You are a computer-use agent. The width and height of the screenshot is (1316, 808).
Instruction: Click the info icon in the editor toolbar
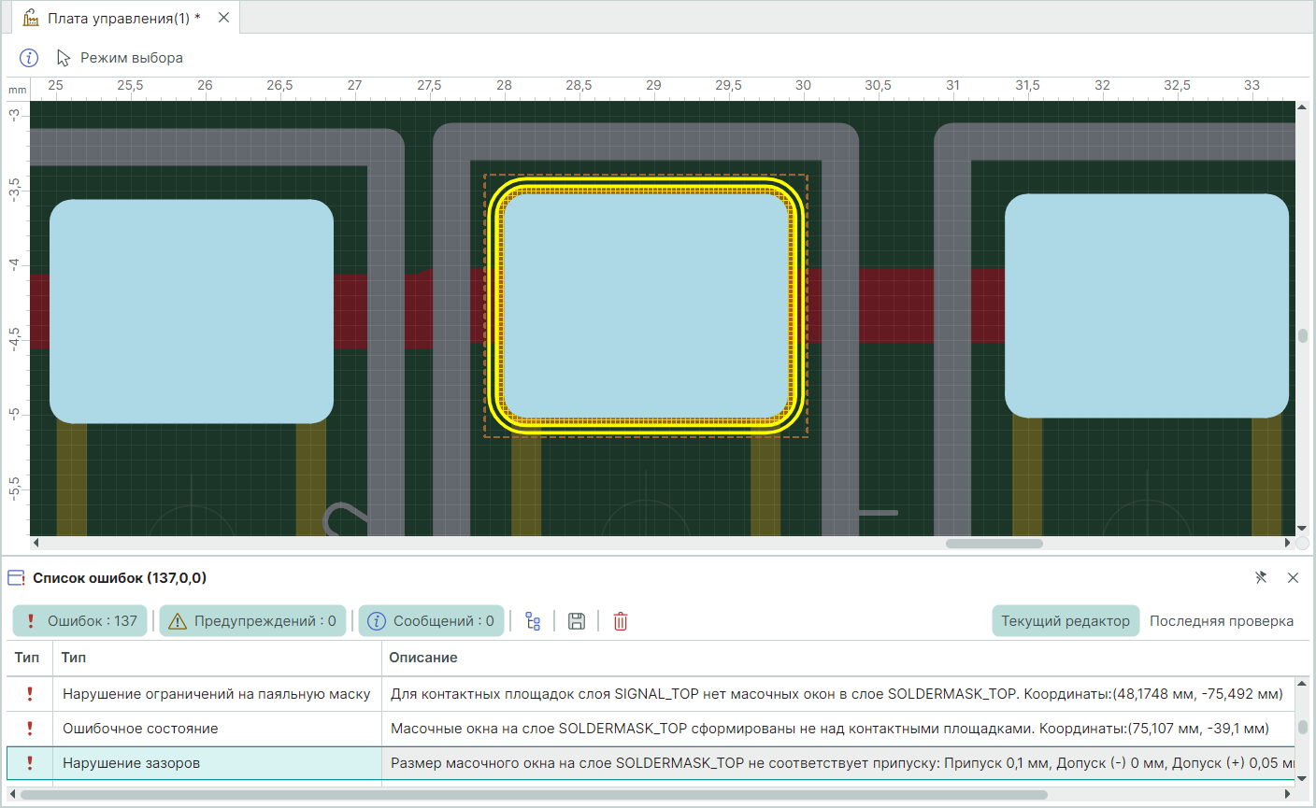[29, 58]
